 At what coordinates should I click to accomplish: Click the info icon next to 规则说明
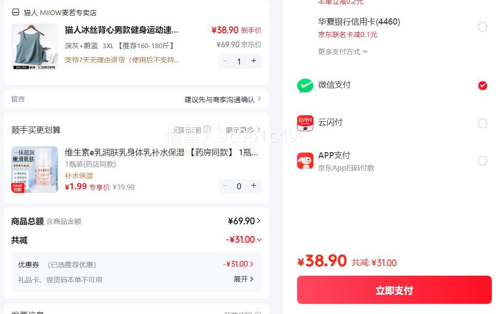click(207, 129)
